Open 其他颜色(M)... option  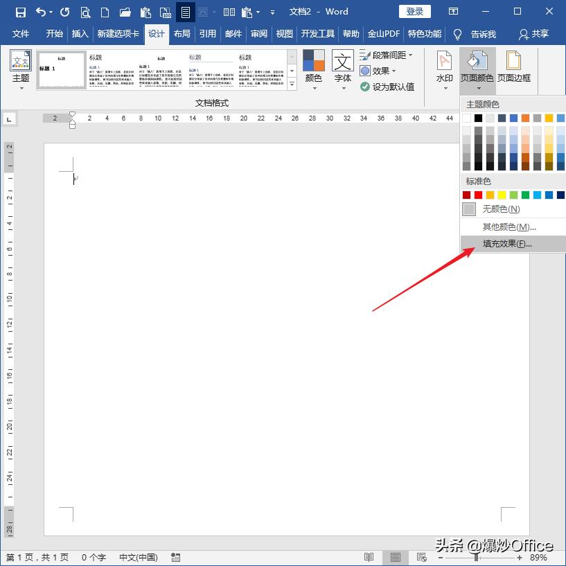tap(509, 227)
